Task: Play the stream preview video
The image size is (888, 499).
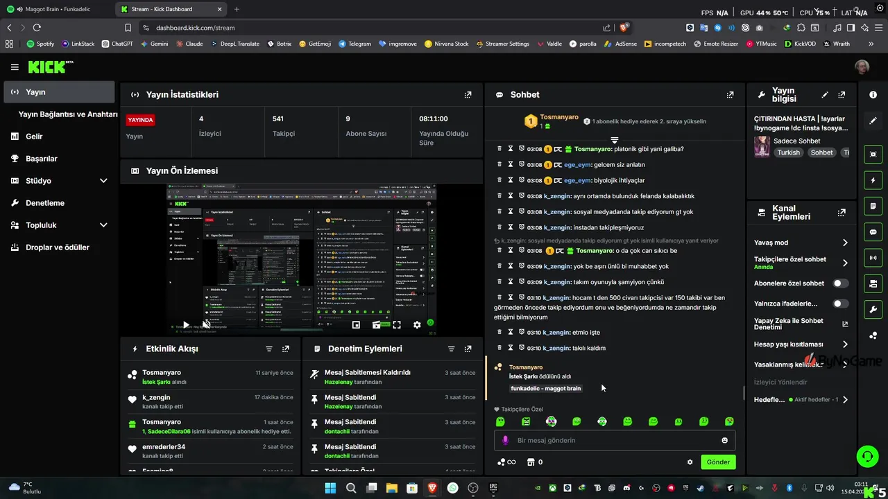Action: pyautogui.click(x=185, y=324)
